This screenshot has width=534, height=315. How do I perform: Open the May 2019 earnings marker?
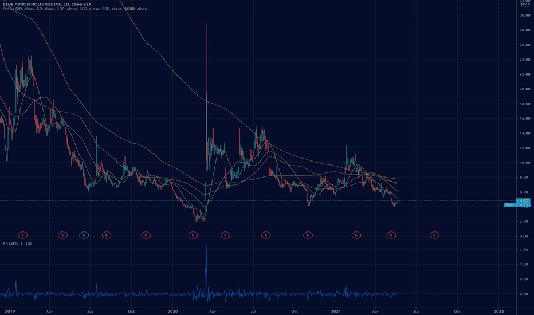pos(62,235)
